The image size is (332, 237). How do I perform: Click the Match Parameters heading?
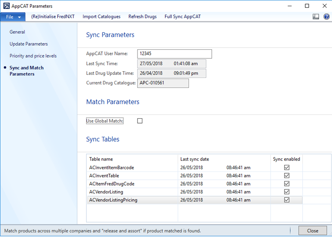112,102
